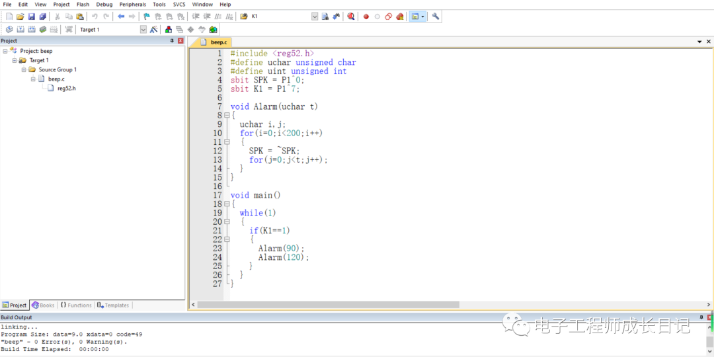Collapse the main function fold at line 18

click(226, 204)
